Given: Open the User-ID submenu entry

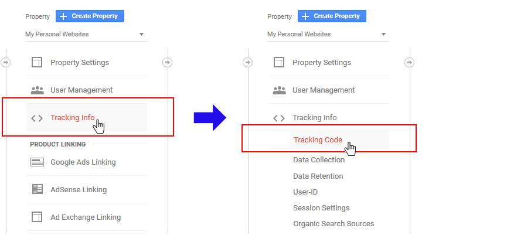Looking at the screenshot, I should click(305, 192).
